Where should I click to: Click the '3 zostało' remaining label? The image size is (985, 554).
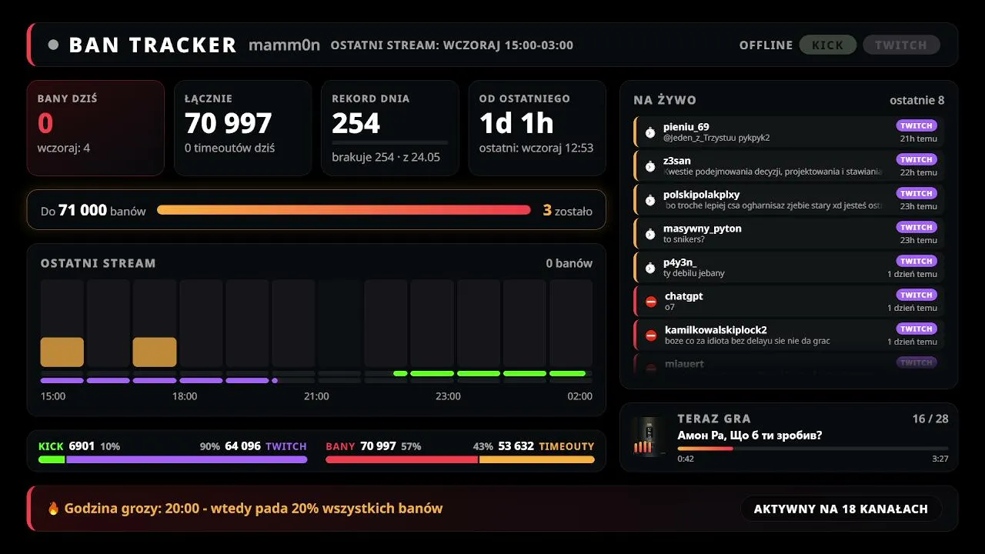[568, 210]
